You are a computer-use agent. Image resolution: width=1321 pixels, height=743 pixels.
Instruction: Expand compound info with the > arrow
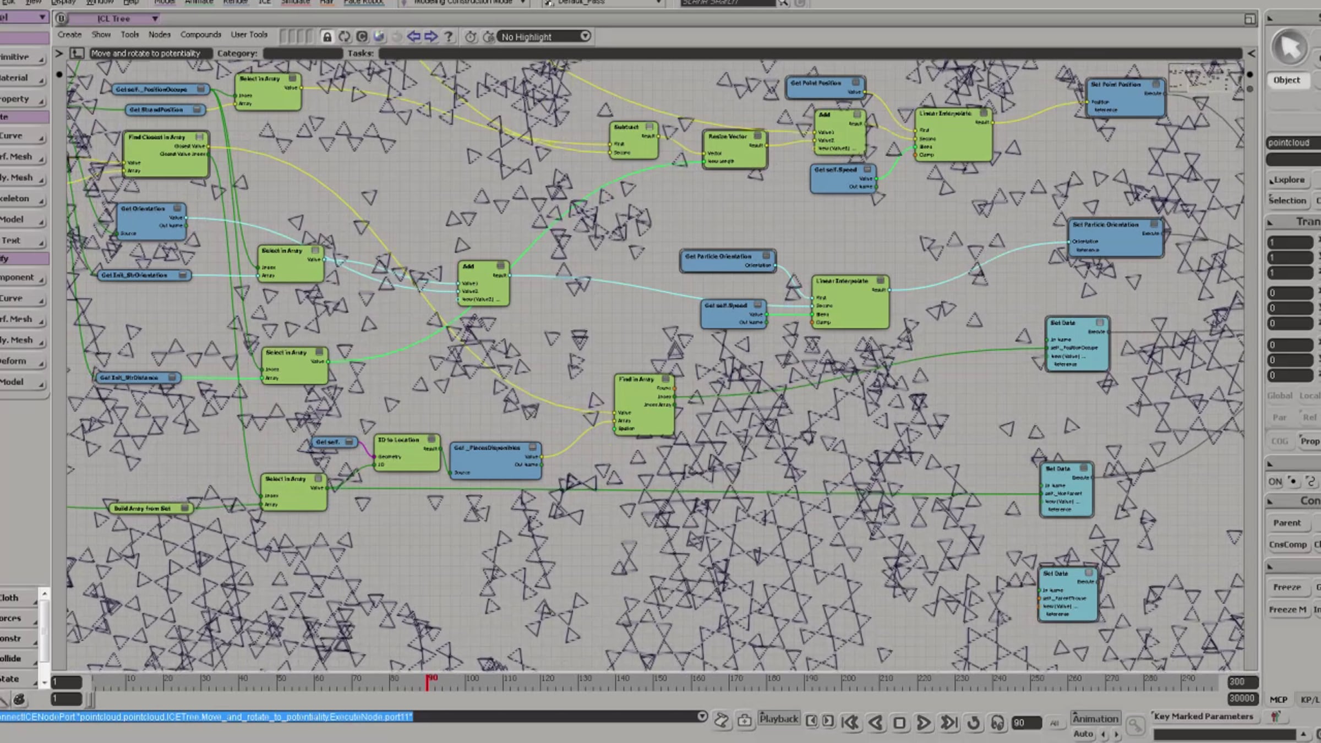(59, 53)
